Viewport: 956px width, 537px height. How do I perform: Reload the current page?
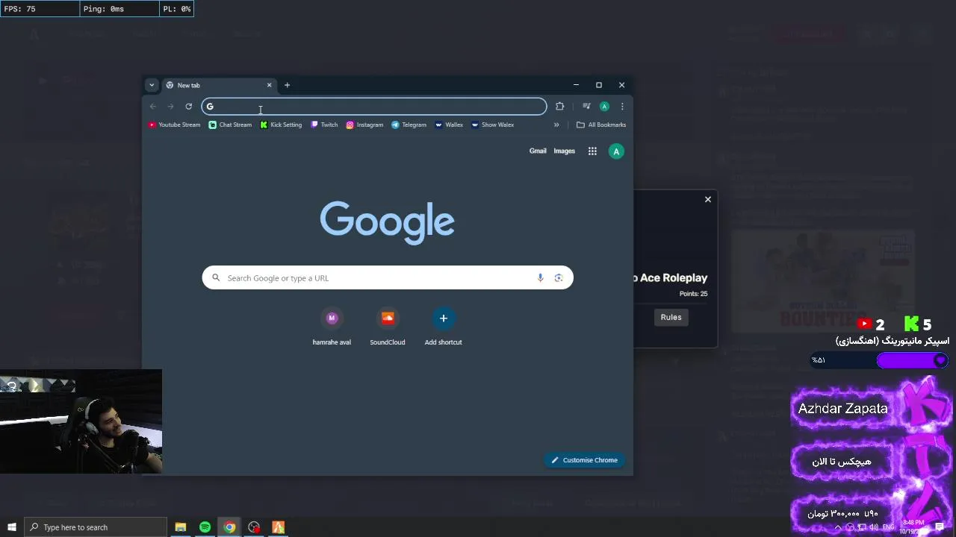click(x=188, y=107)
